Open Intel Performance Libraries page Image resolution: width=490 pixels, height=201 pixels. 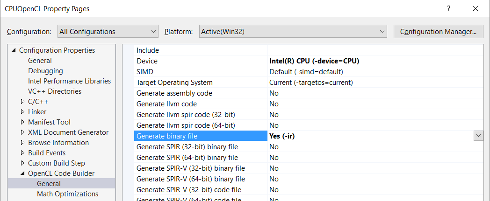(x=69, y=81)
